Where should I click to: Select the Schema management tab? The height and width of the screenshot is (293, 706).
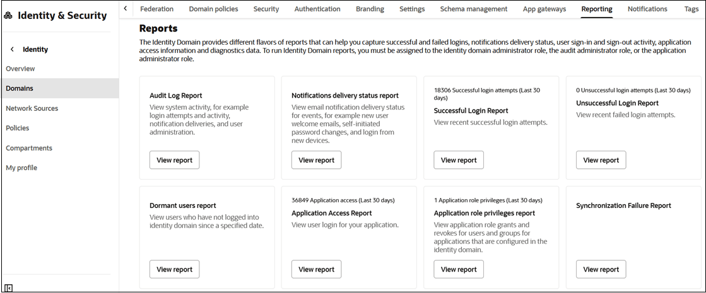(x=473, y=9)
